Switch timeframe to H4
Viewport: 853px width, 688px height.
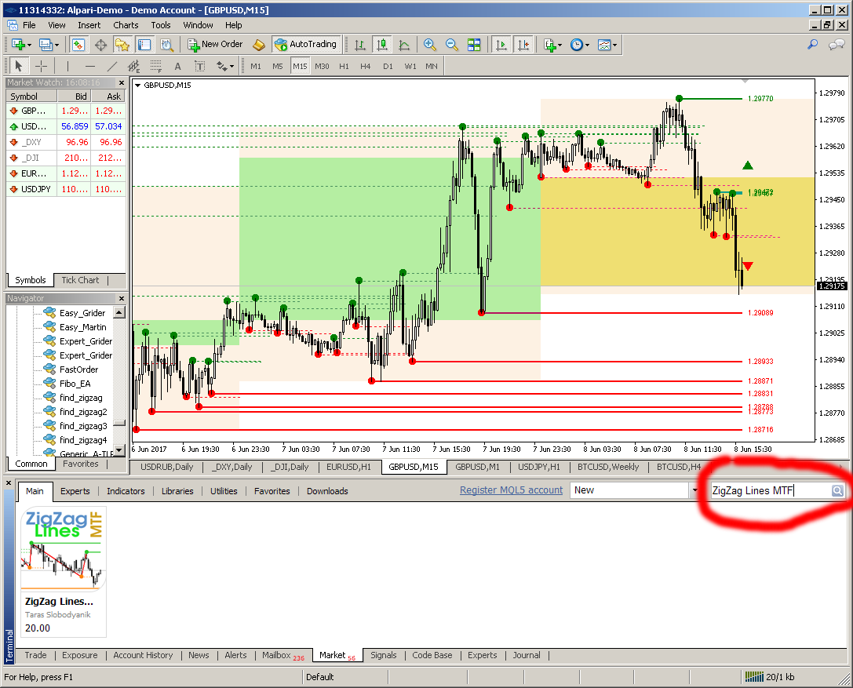(365, 67)
